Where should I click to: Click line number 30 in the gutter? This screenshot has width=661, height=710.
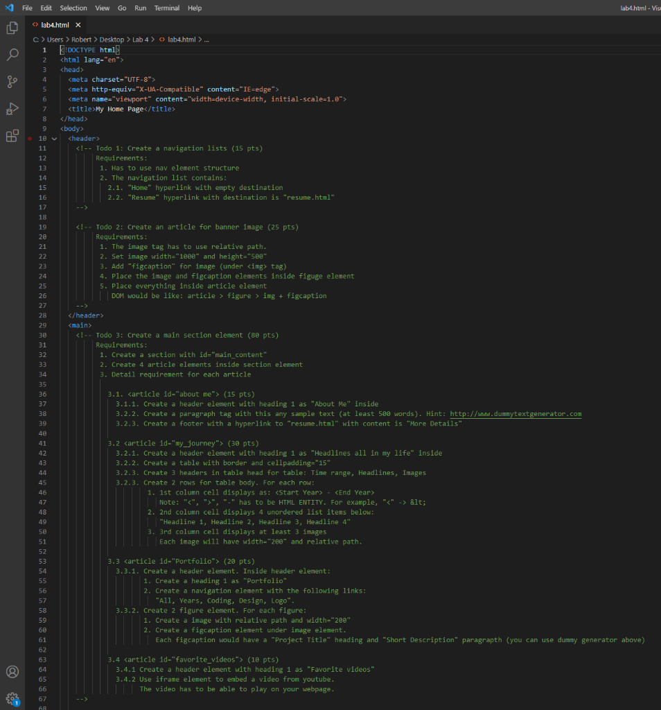tap(42, 334)
